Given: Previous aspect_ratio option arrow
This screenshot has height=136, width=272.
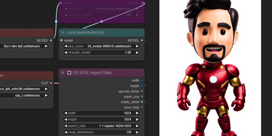Looking at the screenshot, I should click(x=66, y=126).
